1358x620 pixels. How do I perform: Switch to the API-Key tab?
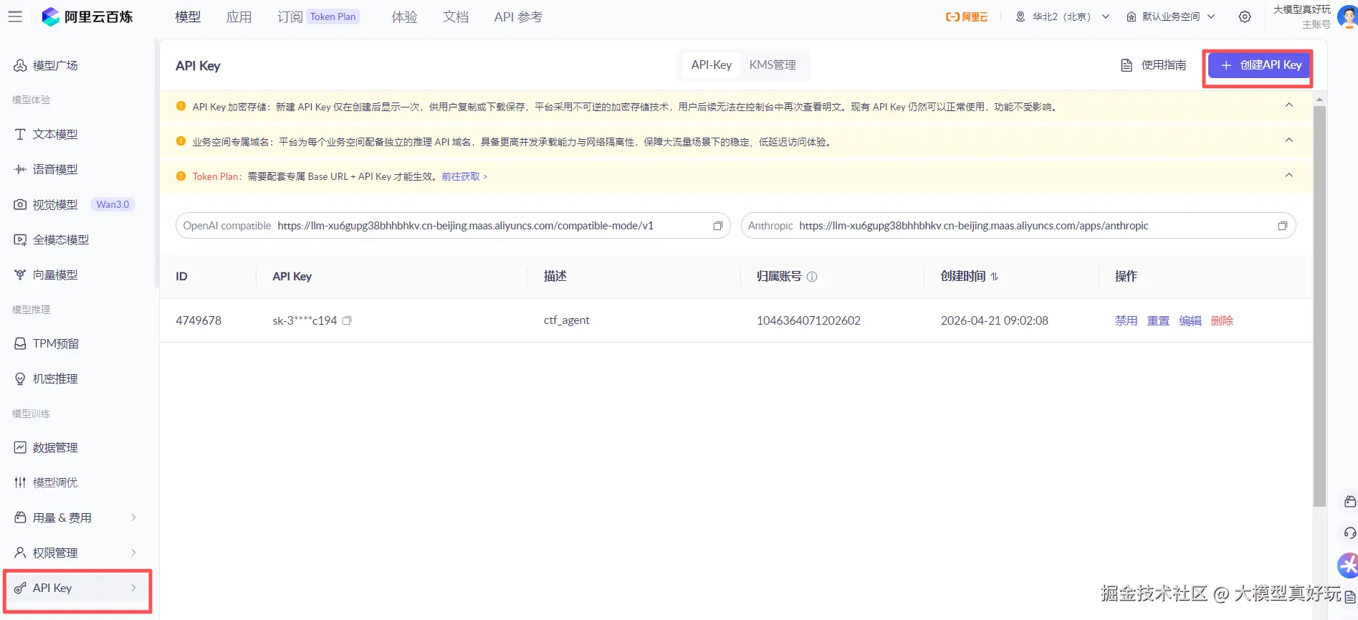pyautogui.click(x=711, y=65)
